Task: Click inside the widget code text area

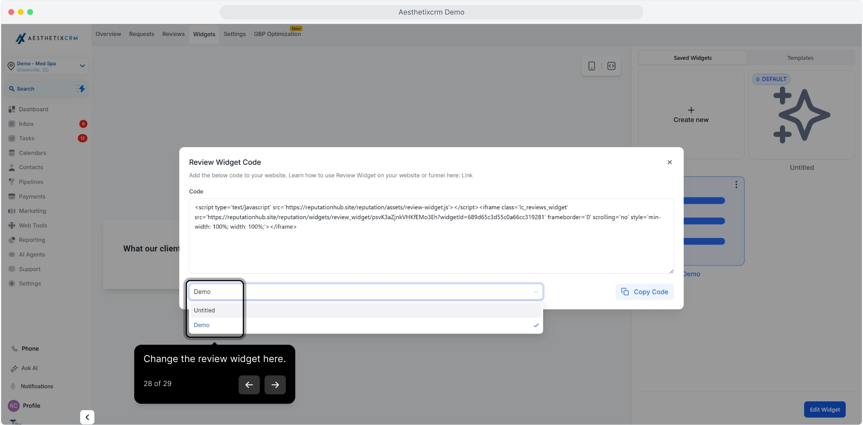Action: tap(431, 236)
